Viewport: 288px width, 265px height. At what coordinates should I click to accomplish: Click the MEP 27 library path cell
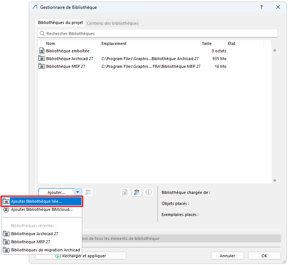[x=151, y=66]
